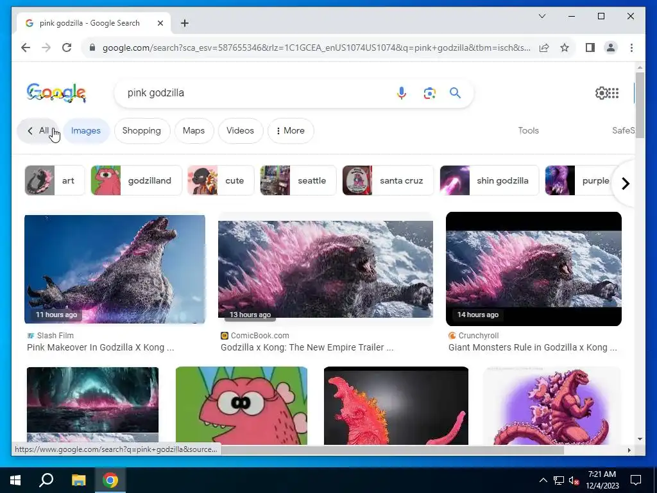Click the padlock site info icon
This screenshot has height=493, width=657.
coord(92,48)
